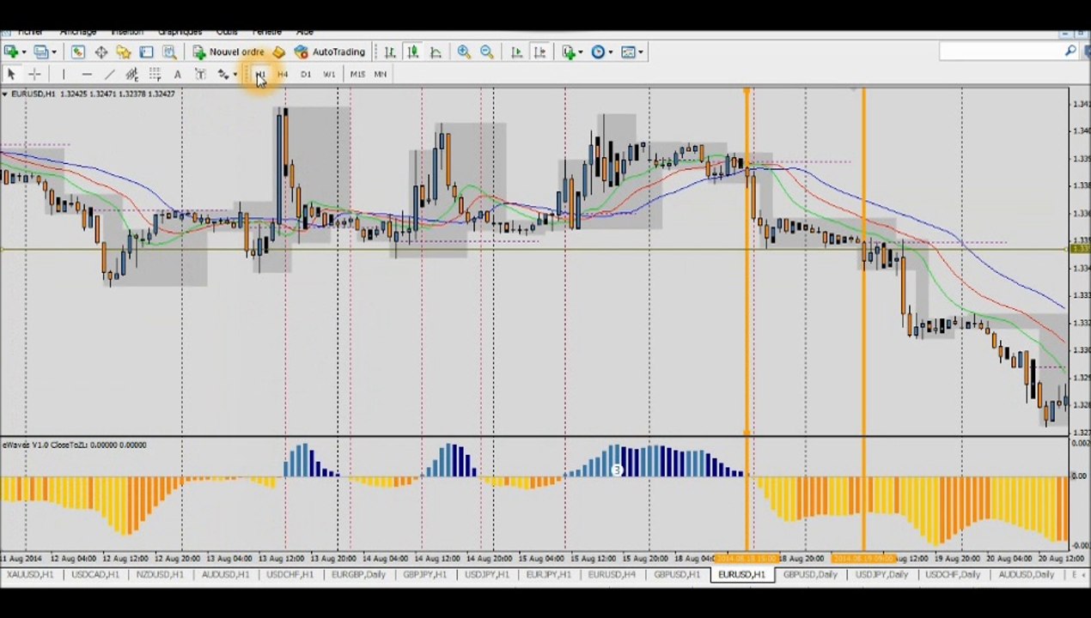Switch timeframe to M15
The width and height of the screenshot is (1091, 618).
click(x=357, y=75)
